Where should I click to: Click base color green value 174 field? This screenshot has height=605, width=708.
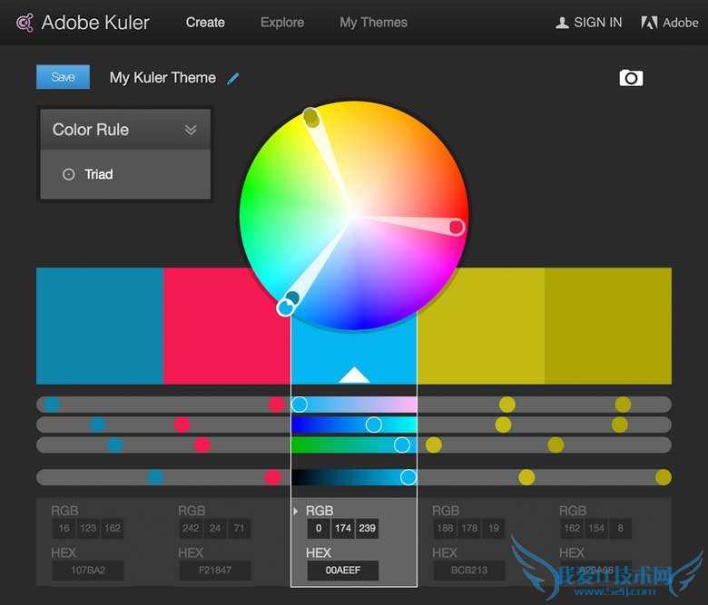(x=343, y=528)
